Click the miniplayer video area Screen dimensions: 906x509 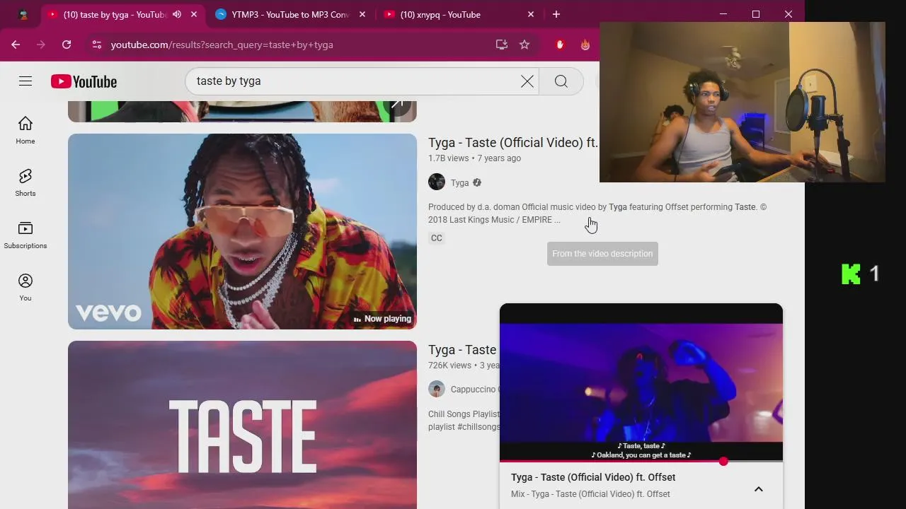(641, 382)
